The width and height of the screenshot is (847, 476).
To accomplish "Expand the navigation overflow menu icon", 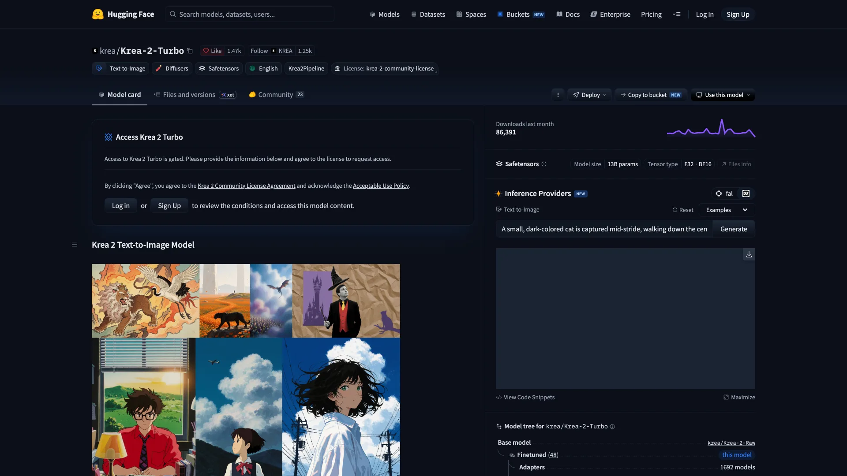I will click(x=676, y=14).
